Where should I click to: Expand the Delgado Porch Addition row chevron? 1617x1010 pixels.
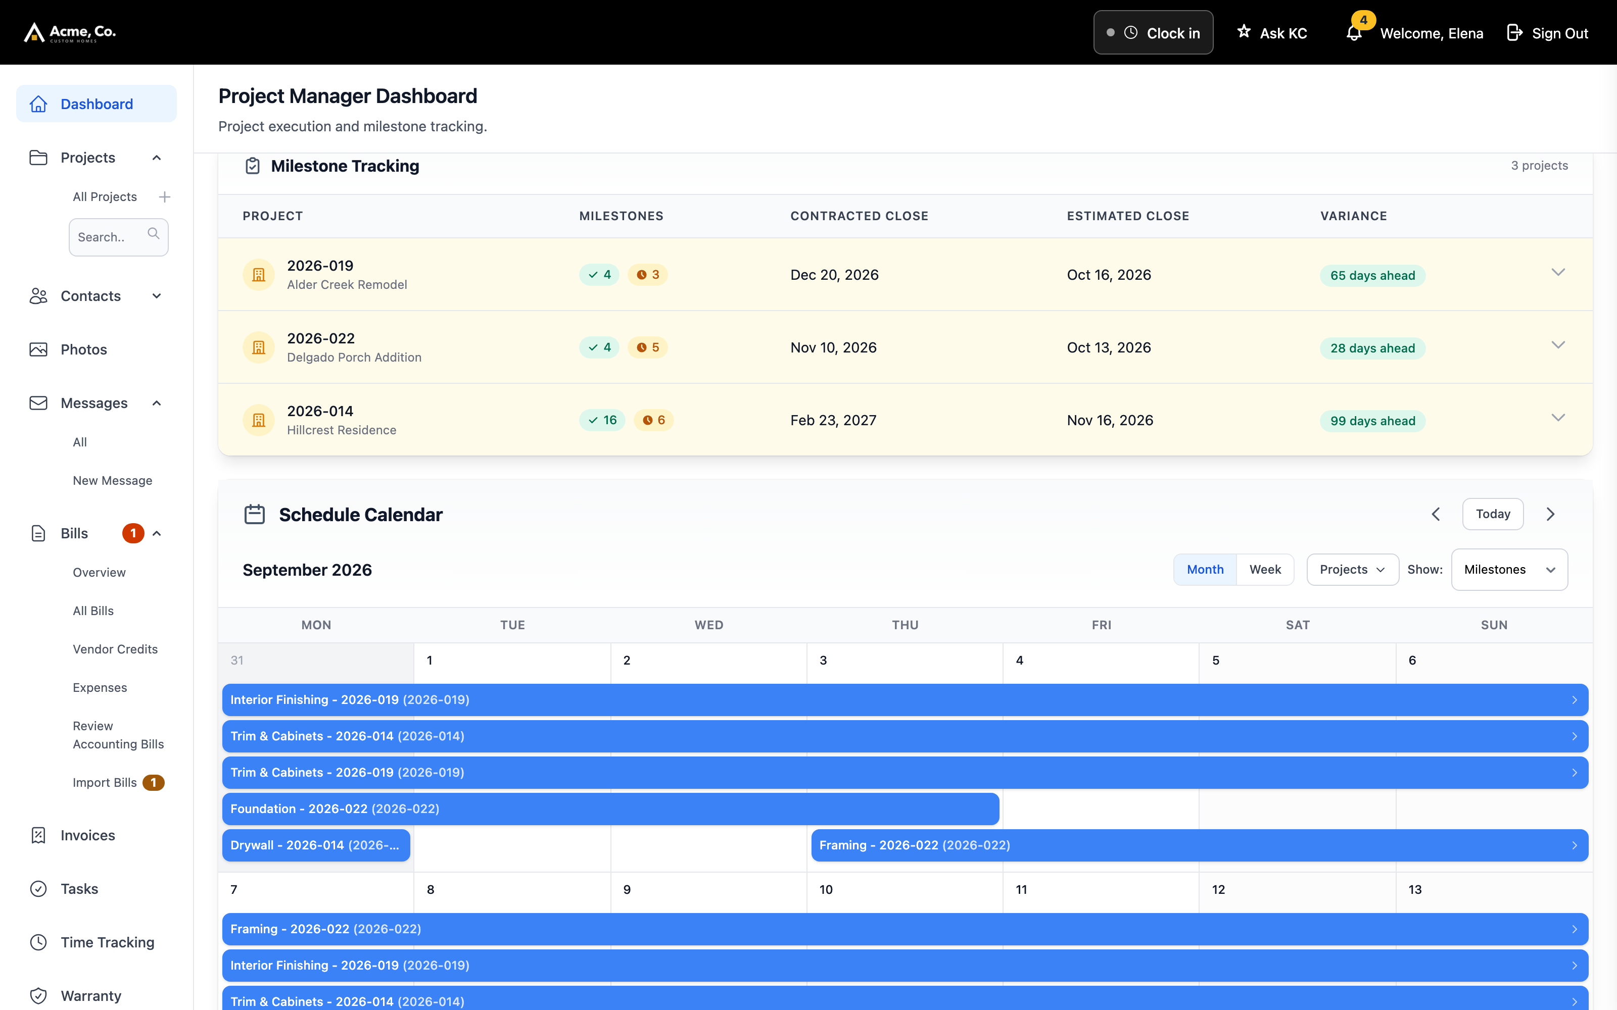(x=1558, y=345)
